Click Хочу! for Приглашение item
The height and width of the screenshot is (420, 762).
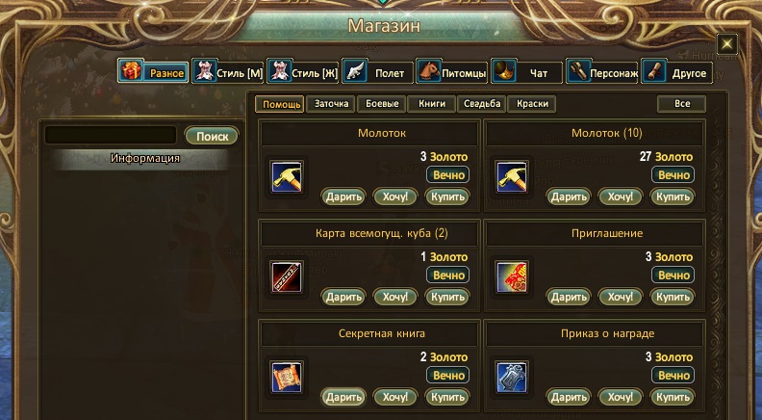[x=621, y=297]
